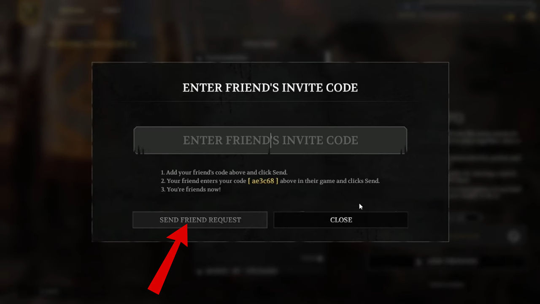Image resolution: width=540 pixels, height=304 pixels.
Task: Click the second instruction about your code
Action: pos(270,181)
